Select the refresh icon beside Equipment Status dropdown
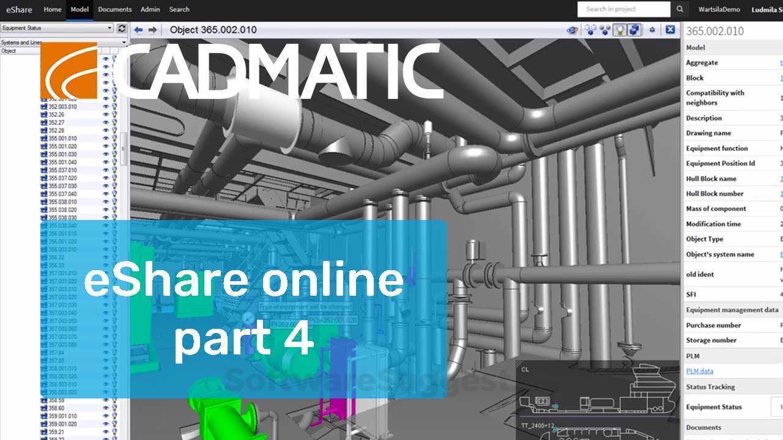 122,28
